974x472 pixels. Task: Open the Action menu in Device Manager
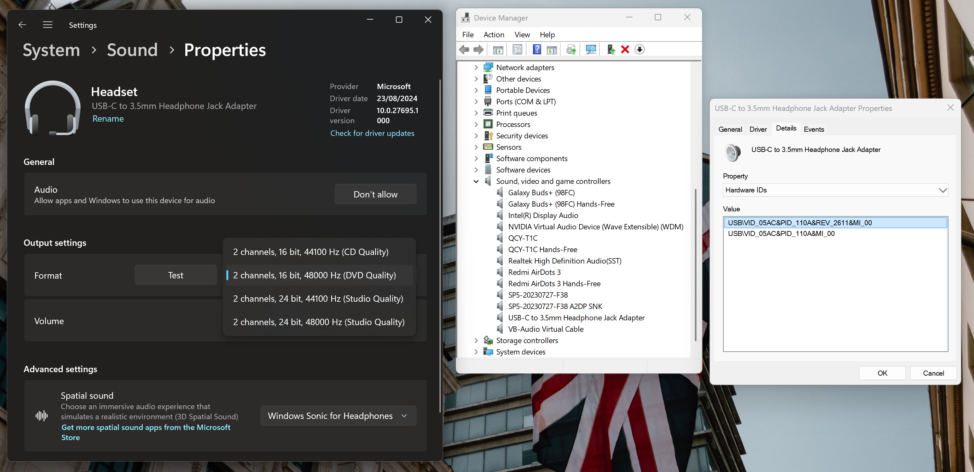pyautogui.click(x=494, y=34)
